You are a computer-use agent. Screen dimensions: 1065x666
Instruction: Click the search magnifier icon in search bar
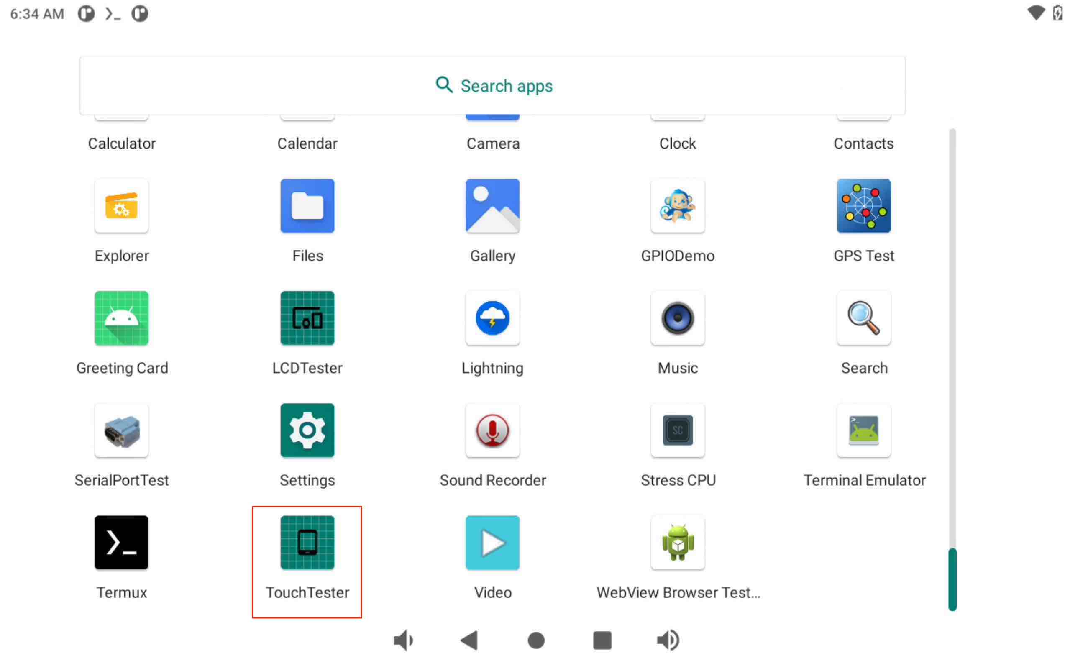pyautogui.click(x=443, y=85)
